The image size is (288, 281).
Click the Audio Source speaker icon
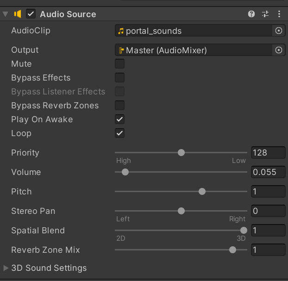tap(18, 14)
